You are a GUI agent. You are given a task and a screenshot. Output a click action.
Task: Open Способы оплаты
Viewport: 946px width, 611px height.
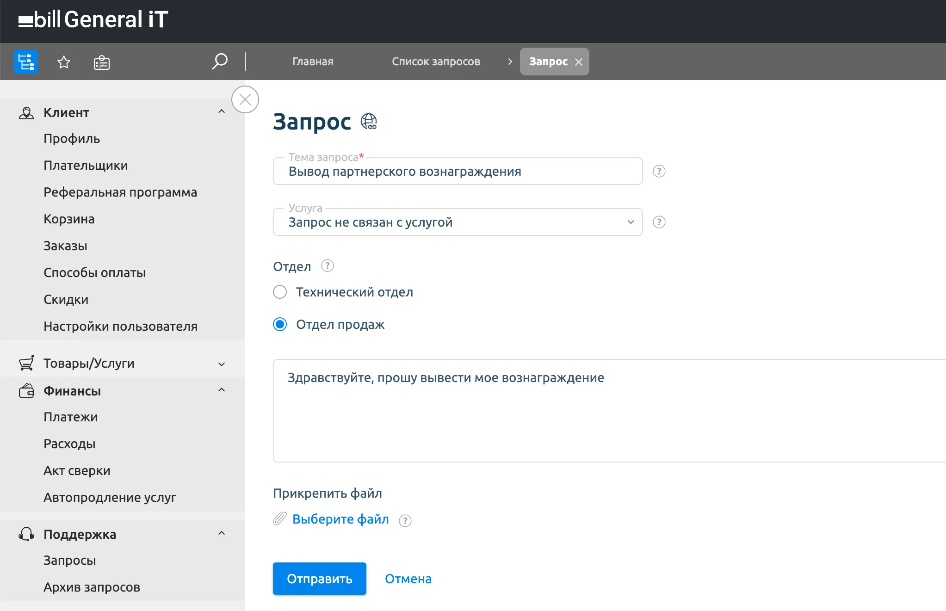(x=95, y=272)
